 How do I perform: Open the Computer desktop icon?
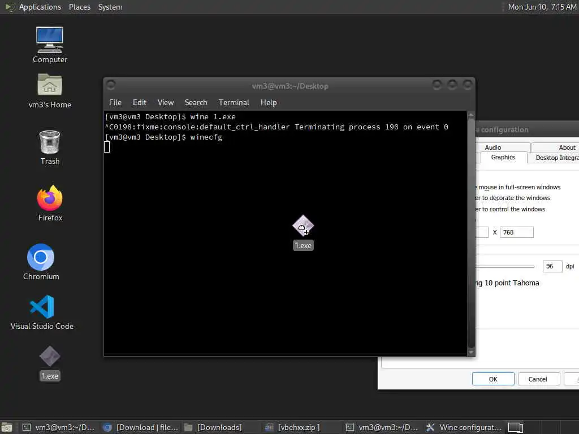pos(50,45)
